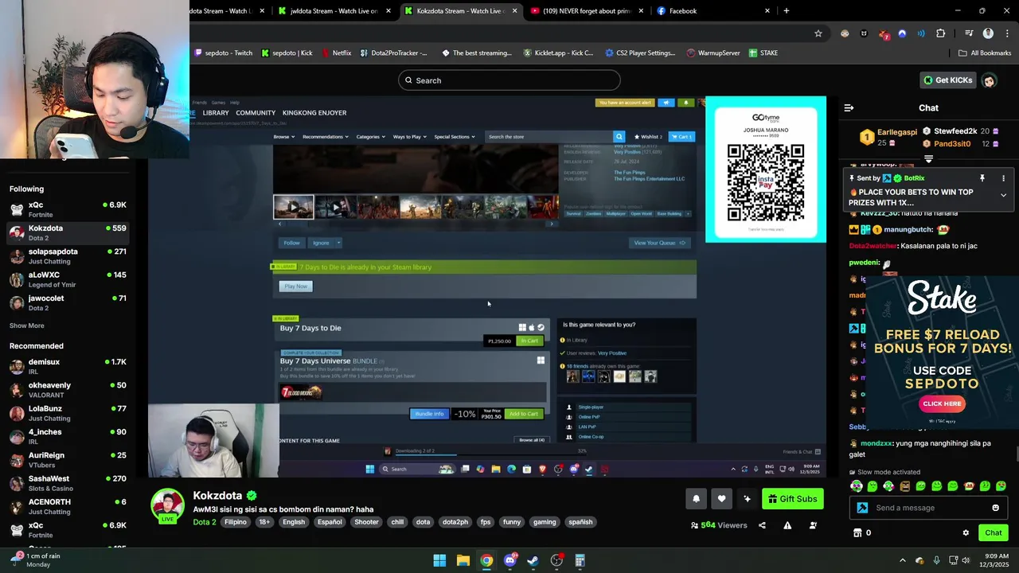Expand the chat leaderboard toggle

tap(928, 159)
